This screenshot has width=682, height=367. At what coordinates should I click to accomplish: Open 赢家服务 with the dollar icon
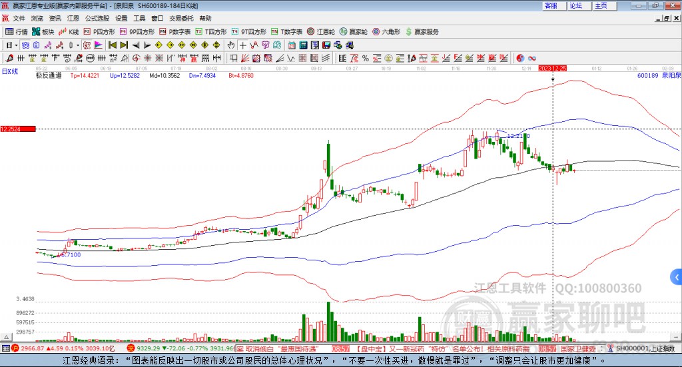pyautogui.click(x=422, y=32)
